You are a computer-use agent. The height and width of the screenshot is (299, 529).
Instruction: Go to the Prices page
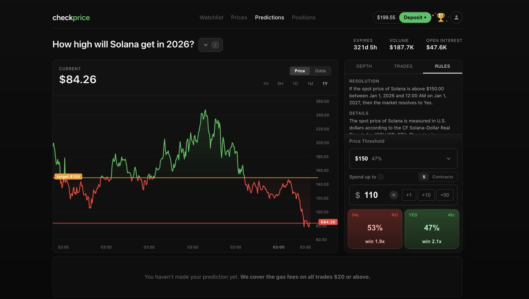click(x=239, y=18)
